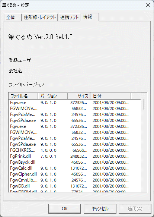Image resolution: width=154 pixels, height=217 pixels.
Task: Sort list by ファイル名 column header
Action: point(23,96)
